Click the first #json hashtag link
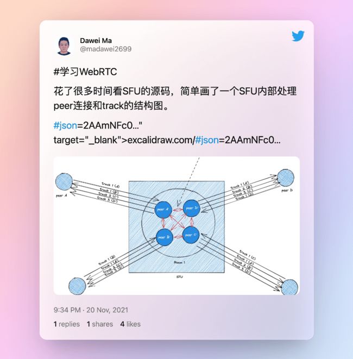 click(65, 125)
